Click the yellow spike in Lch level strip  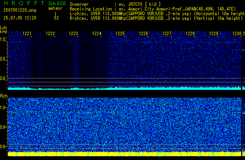click(x=239, y=88)
